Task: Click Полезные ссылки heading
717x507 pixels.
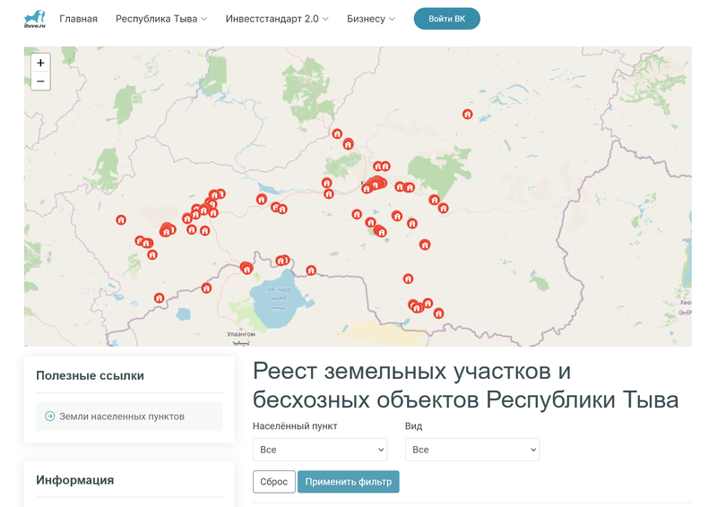Action: (91, 375)
